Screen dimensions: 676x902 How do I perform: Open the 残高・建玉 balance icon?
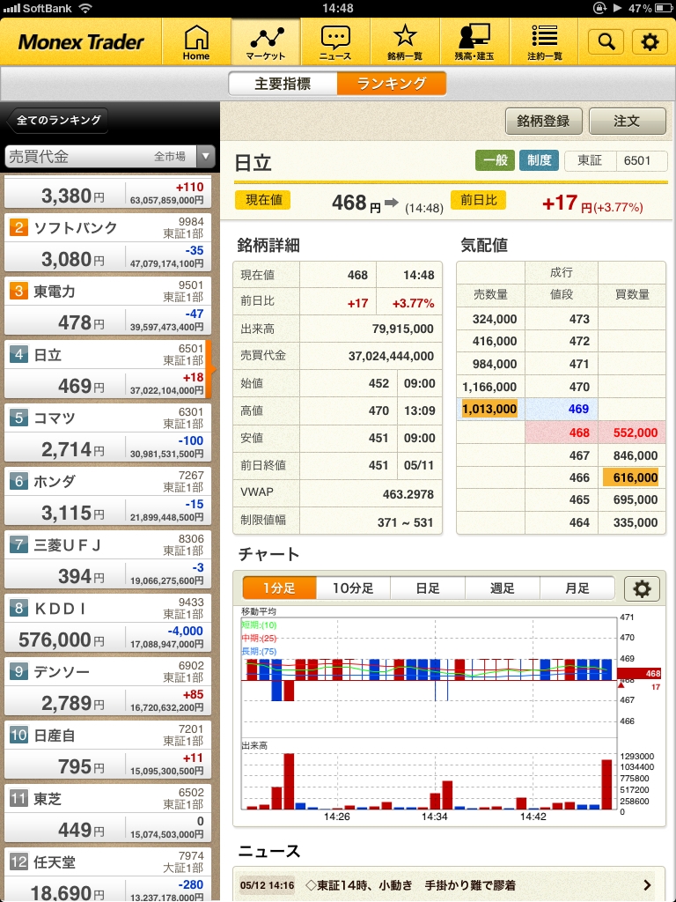(x=474, y=41)
